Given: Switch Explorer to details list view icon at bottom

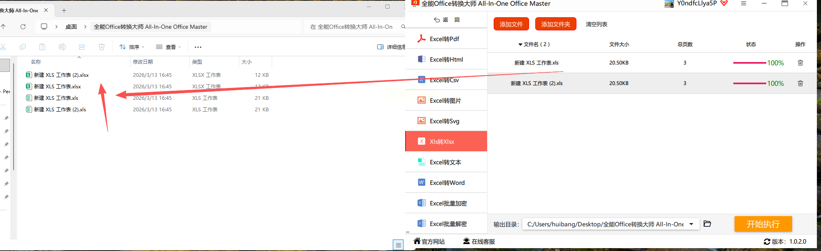Looking at the screenshot, I should [x=398, y=245].
